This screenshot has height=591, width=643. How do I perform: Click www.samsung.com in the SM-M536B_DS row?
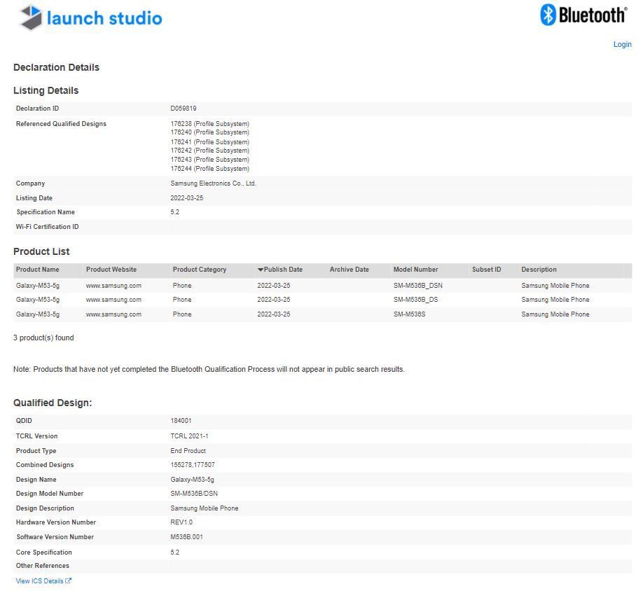point(113,300)
